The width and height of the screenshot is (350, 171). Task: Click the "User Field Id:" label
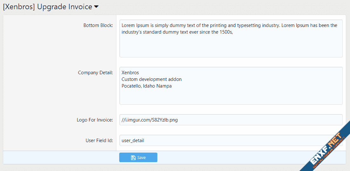[x=99, y=141]
